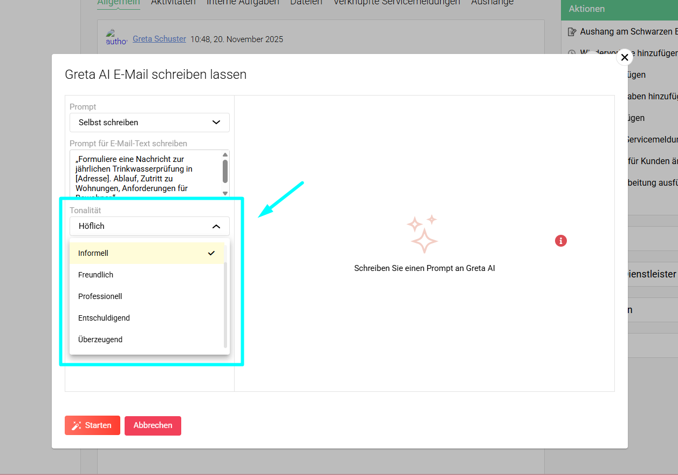Select the Informell tonality option
Image resolution: width=678 pixels, height=475 pixels.
pyautogui.click(x=147, y=253)
